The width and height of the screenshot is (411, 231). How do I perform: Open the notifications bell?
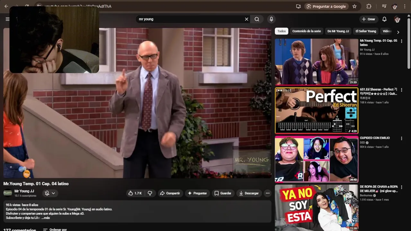tap(384, 19)
